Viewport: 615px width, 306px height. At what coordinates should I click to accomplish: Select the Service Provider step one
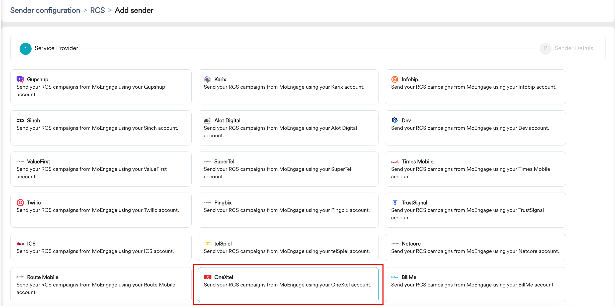(x=49, y=48)
